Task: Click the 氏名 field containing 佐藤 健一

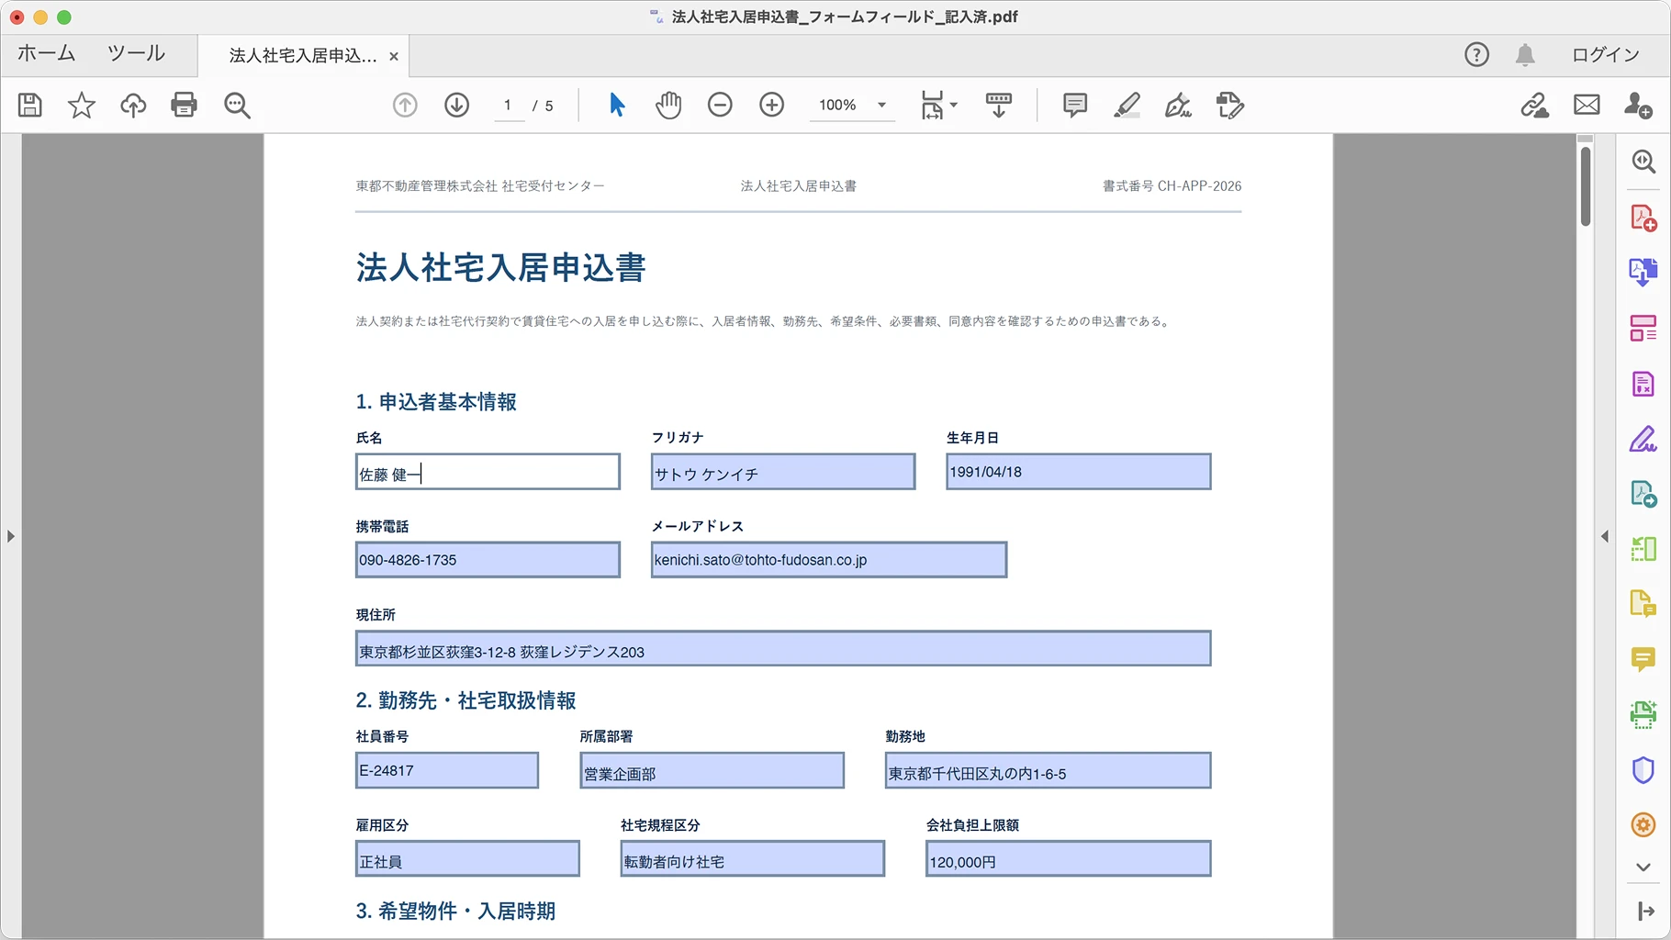Action: [488, 472]
